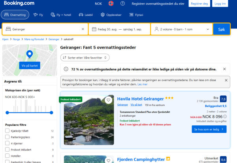Save Fjorden Campinghytter with heart icon
The width and height of the screenshot is (237, 163).
[x=108, y=160]
